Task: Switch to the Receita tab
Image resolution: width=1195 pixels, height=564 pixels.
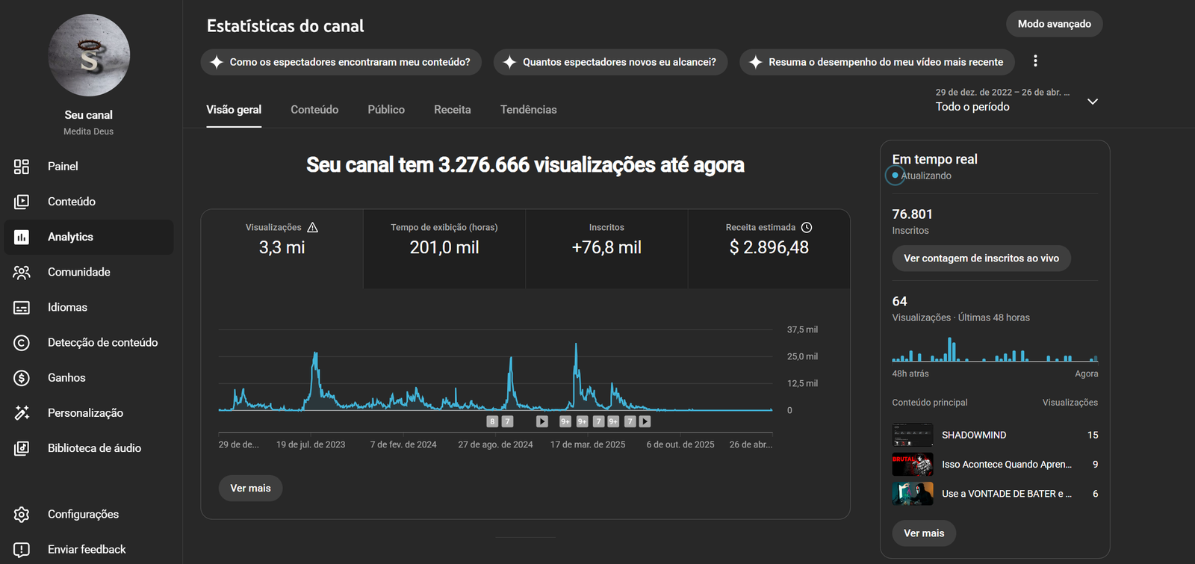Action: tap(453, 110)
